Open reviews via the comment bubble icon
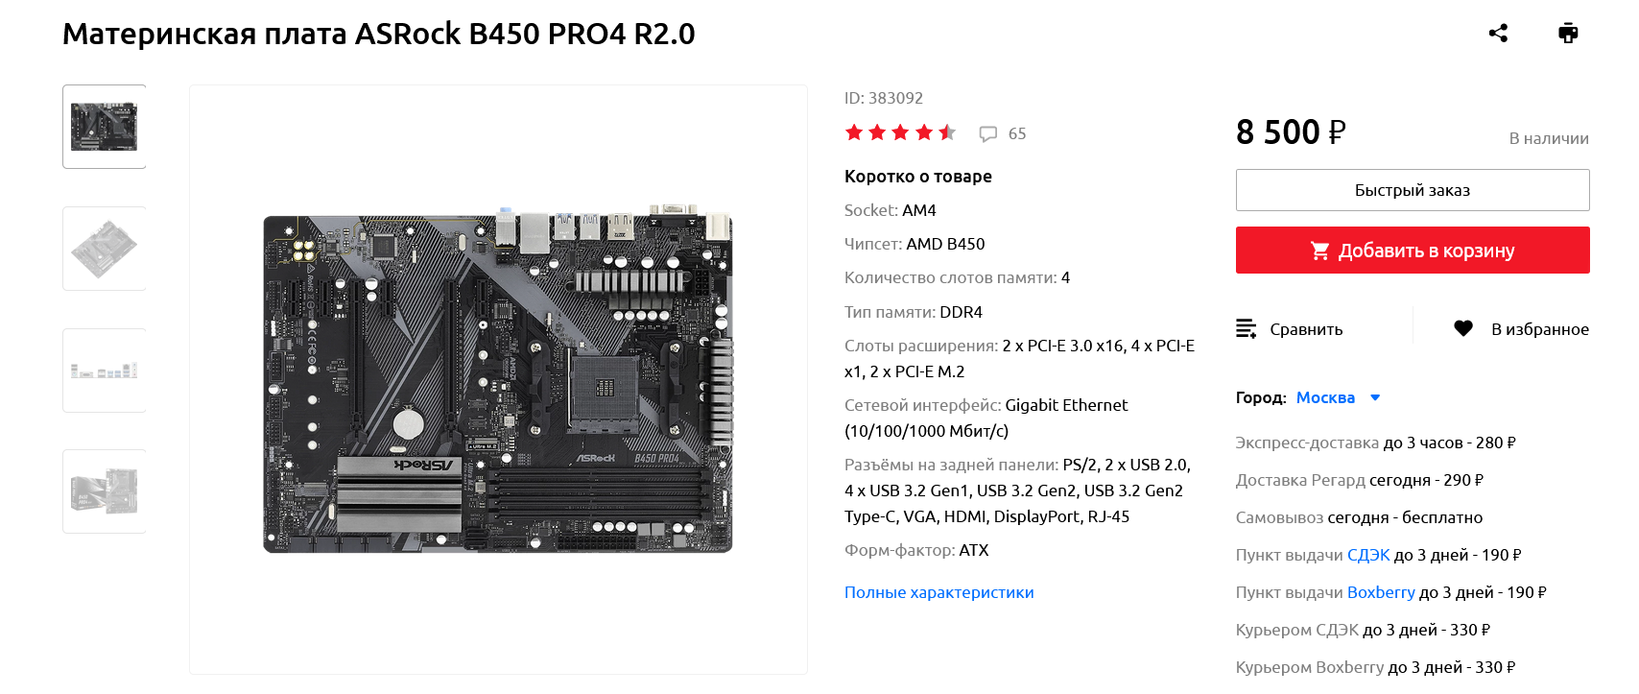 click(x=987, y=134)
